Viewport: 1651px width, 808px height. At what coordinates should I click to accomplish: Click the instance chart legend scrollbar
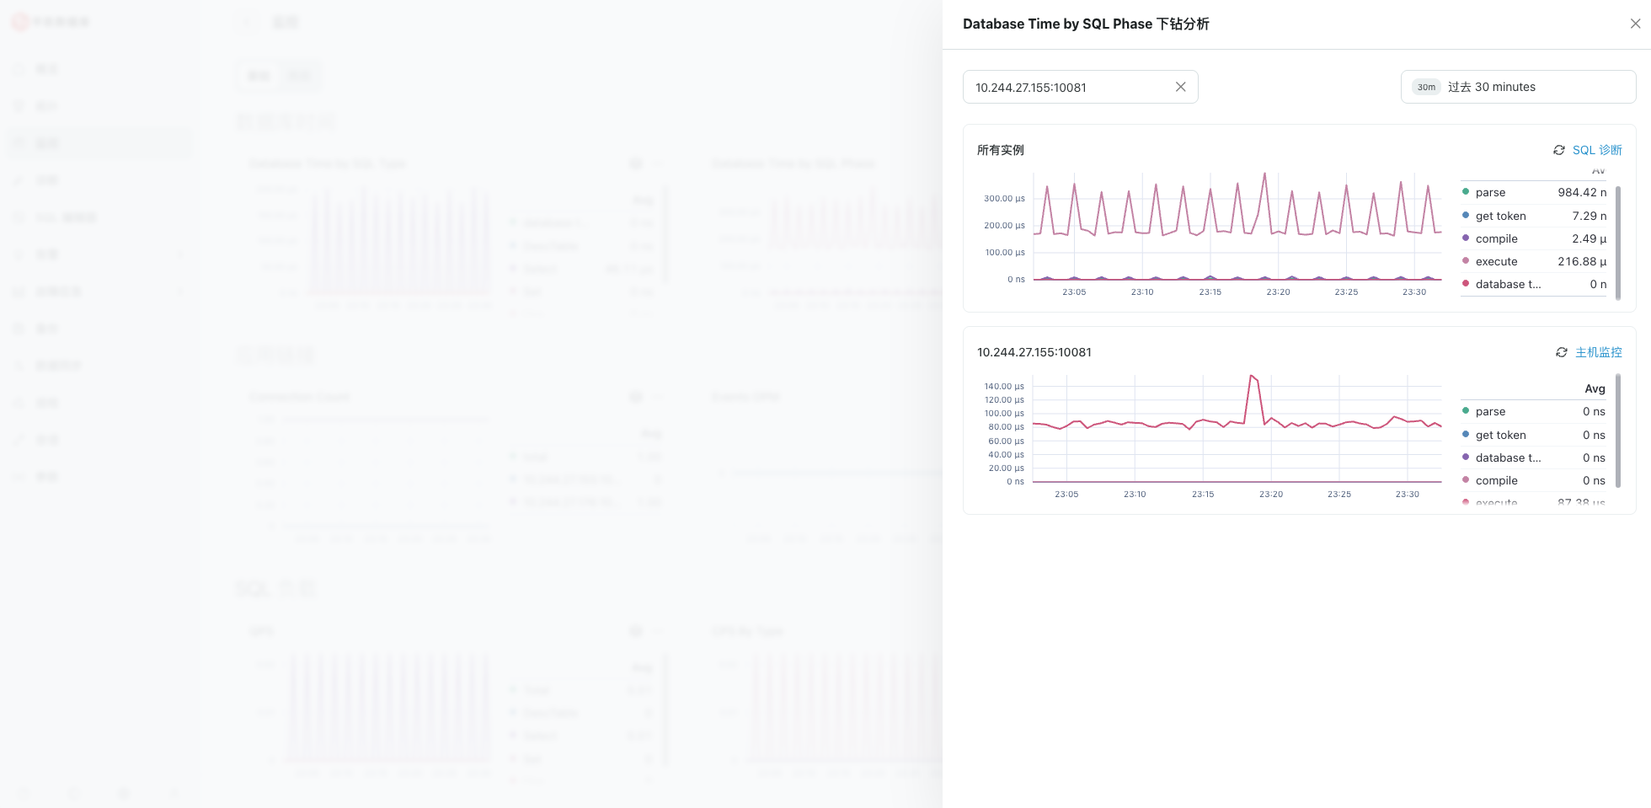[x=1618, y=431]
